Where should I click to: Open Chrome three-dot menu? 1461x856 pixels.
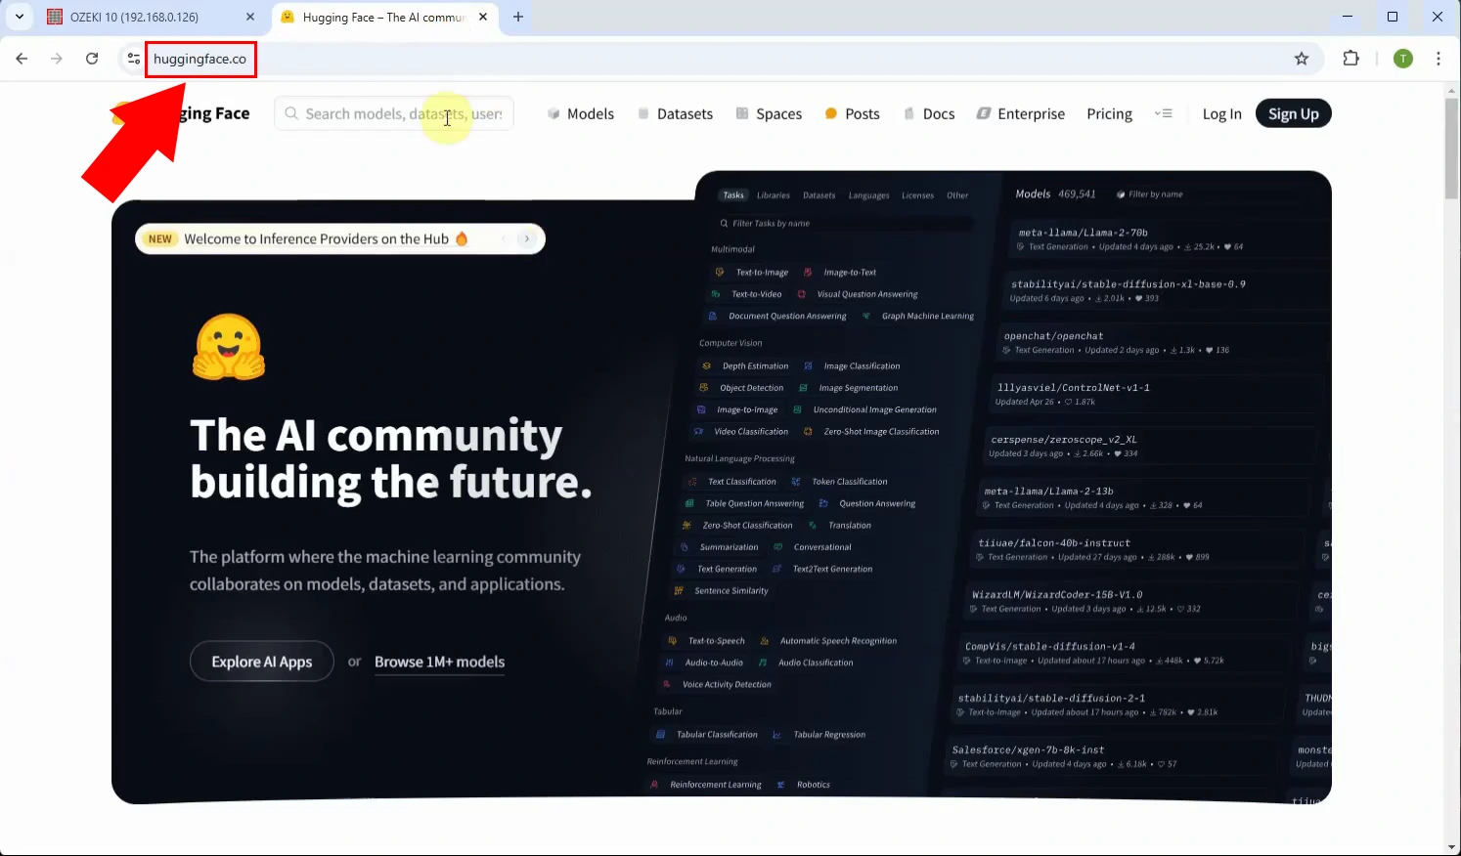[x=1439, y=59]
